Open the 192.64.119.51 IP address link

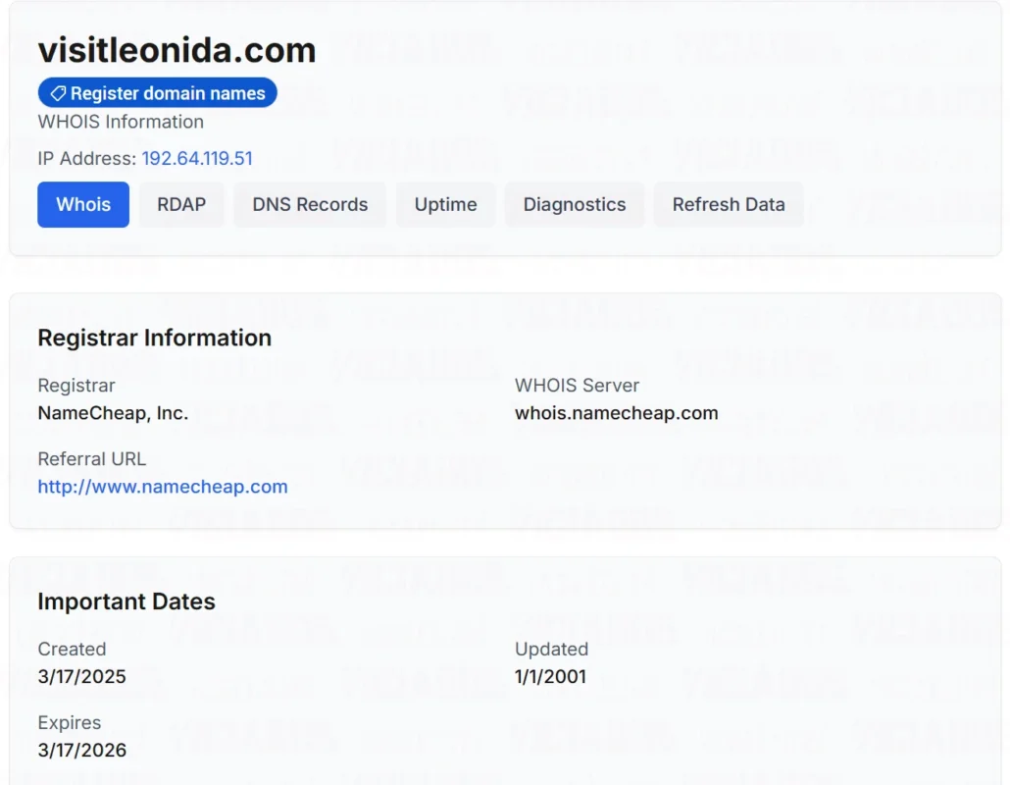(197, 159)
